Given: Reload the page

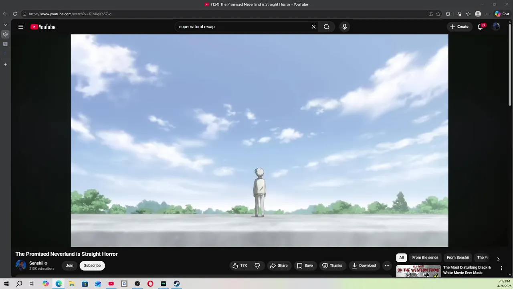Looking at the screenshot, I should click(15, 14).
